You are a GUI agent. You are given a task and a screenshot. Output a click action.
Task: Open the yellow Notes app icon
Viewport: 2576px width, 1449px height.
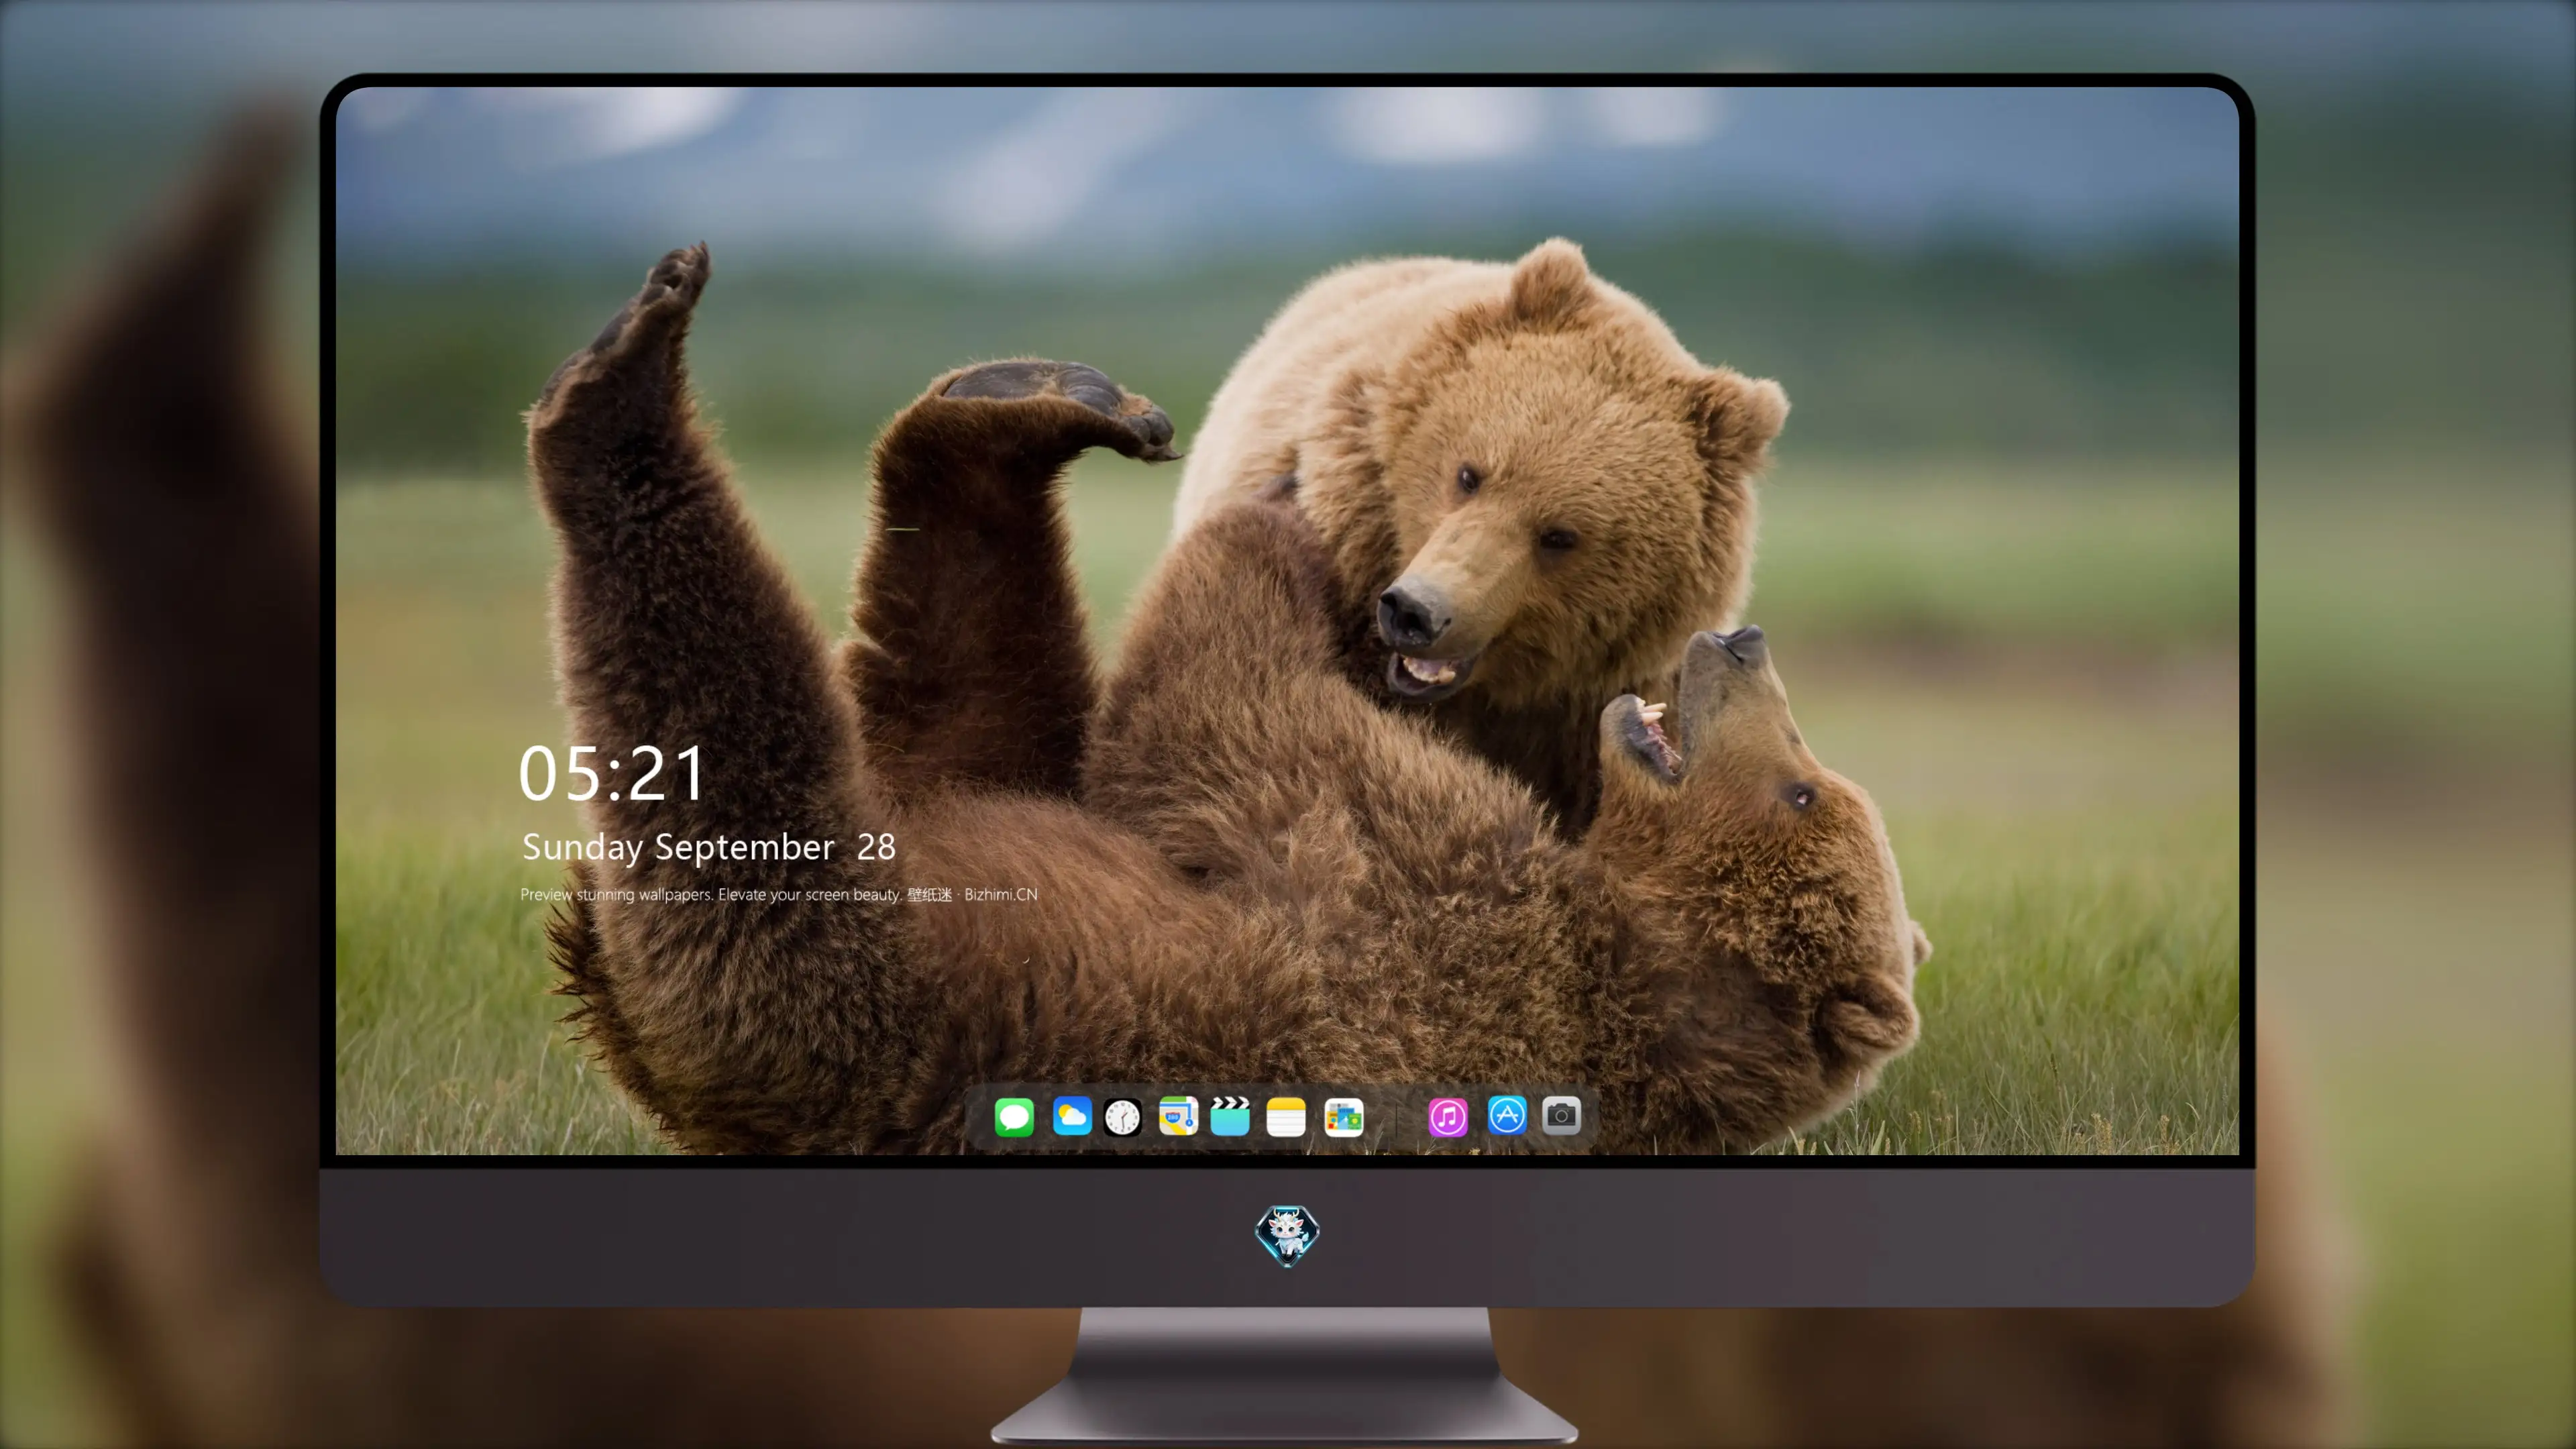coord(1286,1117)
